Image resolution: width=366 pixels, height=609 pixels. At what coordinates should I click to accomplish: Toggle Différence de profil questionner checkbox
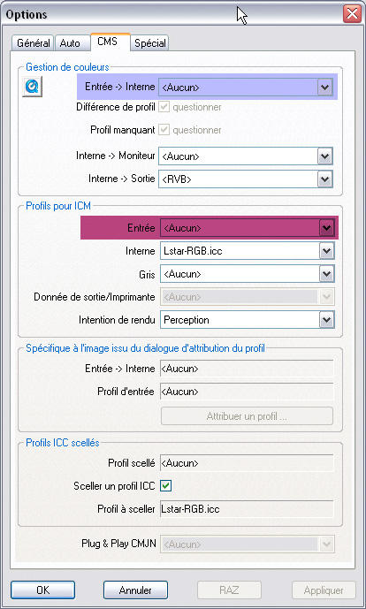click(x=164, y=107)
